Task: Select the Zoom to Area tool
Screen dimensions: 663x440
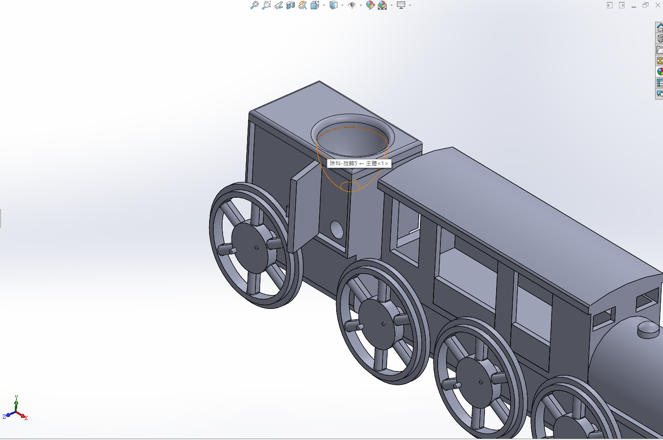Action: (266, 5)
